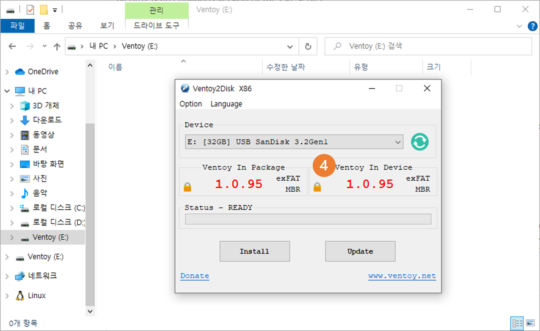
Task: Select the highlighted Ventoy (E:) under 내 PC
Action: tap(43, 237)
